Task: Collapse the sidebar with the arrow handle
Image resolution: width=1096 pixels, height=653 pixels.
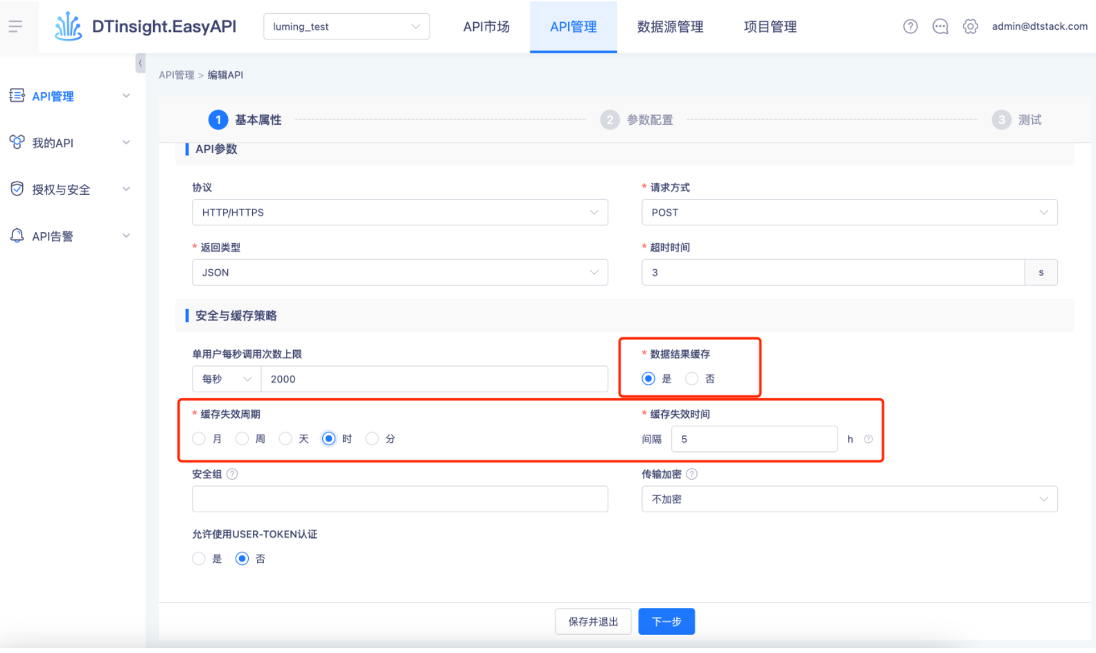Action: (141, 63)
